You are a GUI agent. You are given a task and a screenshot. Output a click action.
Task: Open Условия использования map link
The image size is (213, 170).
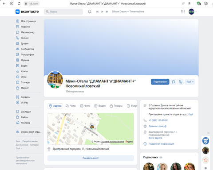[x=113, y=142]
